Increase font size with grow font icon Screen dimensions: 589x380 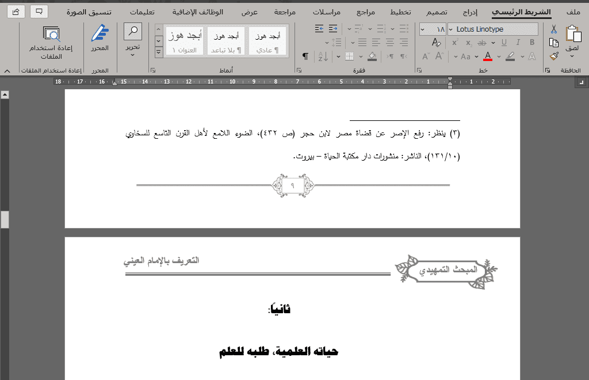click(x=439, y=56)
